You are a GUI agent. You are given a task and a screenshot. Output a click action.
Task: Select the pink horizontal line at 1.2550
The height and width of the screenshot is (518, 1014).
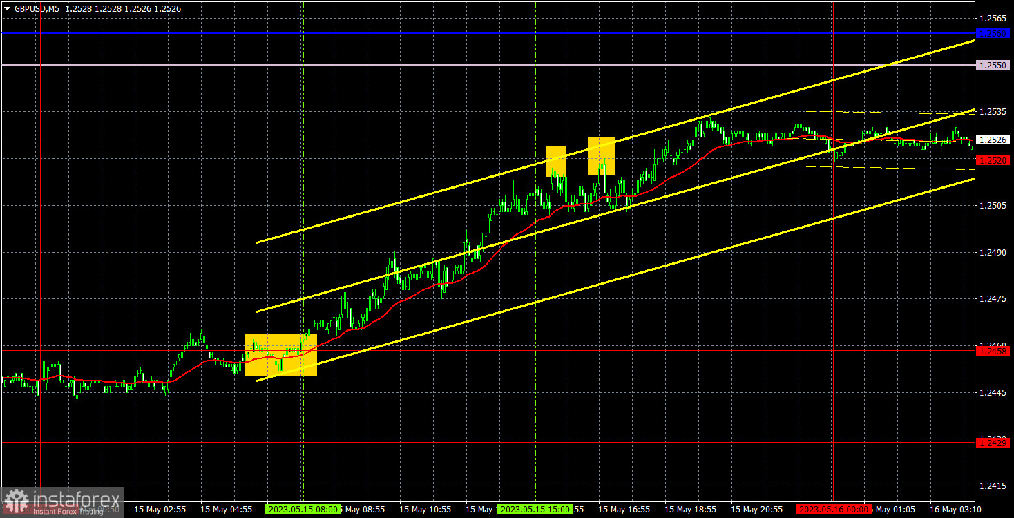pyautogui.click(x=488, y=64)
